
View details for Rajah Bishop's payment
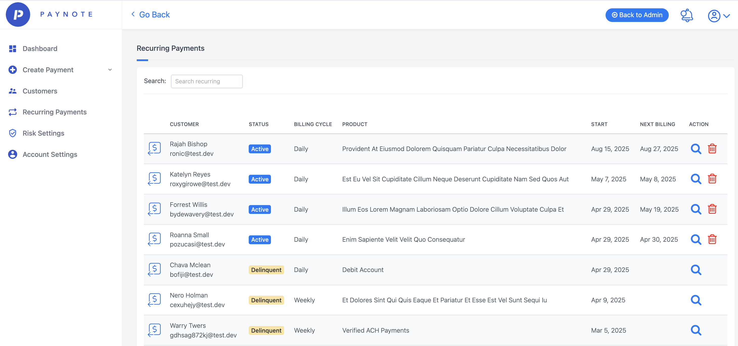point(696,149)
